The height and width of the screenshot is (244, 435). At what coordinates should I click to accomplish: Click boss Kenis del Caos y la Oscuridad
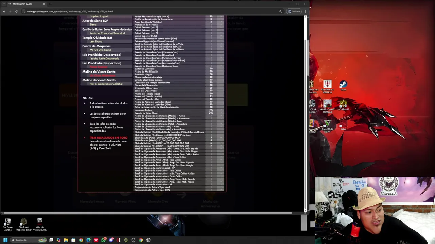click(107, 33)
